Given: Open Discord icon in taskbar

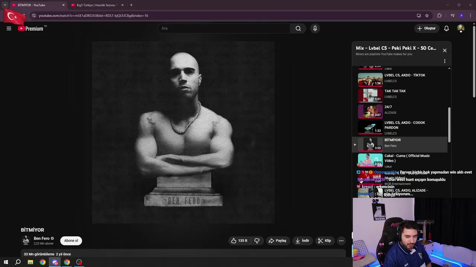Looking at the screenshot, I should click(x=55, y=262).
